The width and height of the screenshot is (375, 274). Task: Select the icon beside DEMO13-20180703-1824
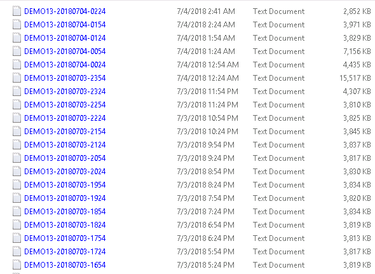pyautogui.click(x=17, y=224)
